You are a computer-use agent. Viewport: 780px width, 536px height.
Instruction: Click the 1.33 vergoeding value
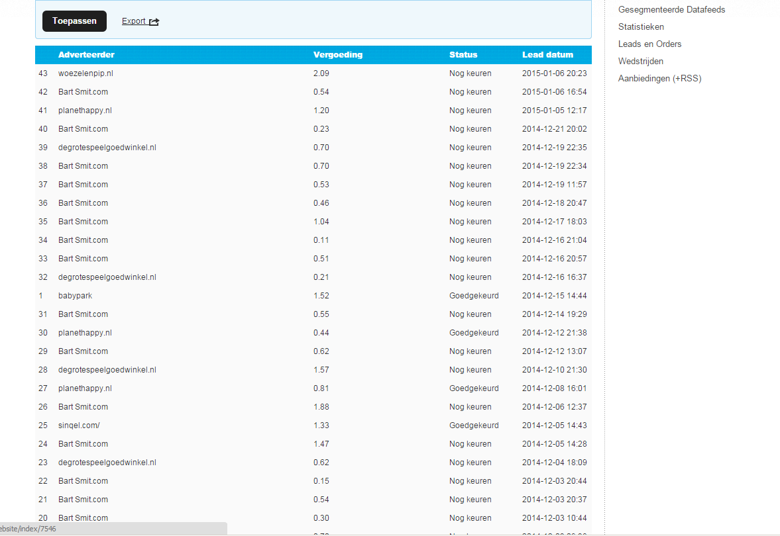pyautogui.click(x=321, y=425)
